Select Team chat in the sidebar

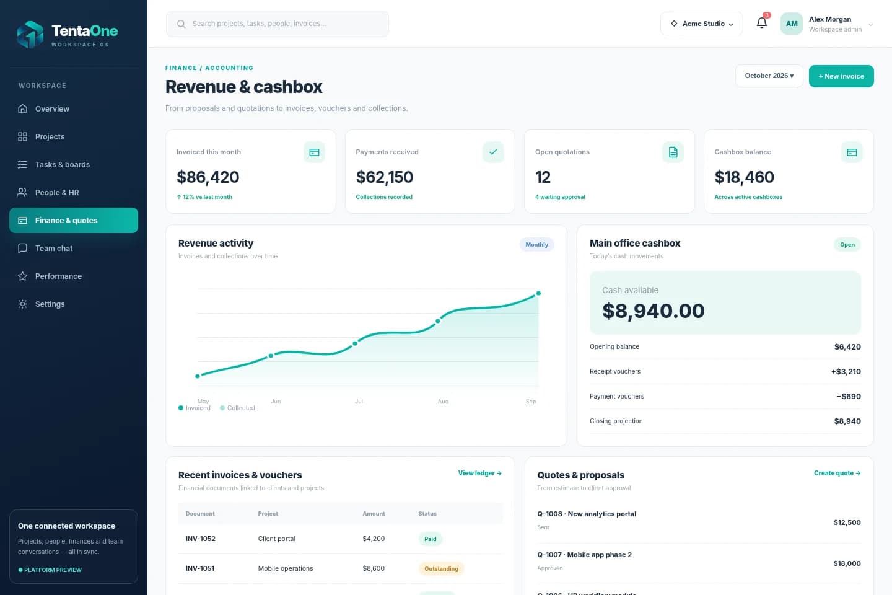74,248
